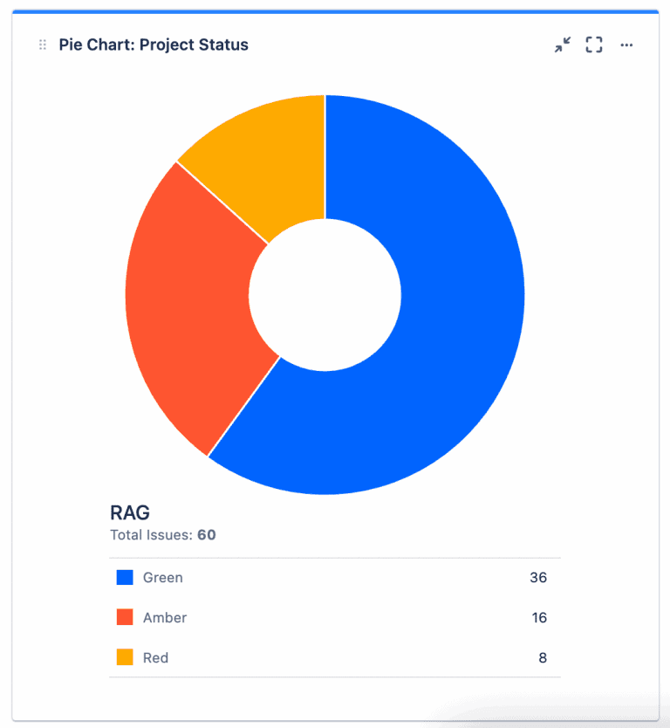
Task: Click the minimize gadget arrows icon
Action: 563,45
